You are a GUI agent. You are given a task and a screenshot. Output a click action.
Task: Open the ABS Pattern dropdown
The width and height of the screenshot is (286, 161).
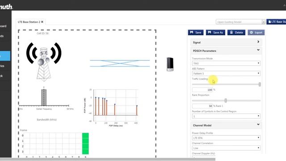point(226,73)
